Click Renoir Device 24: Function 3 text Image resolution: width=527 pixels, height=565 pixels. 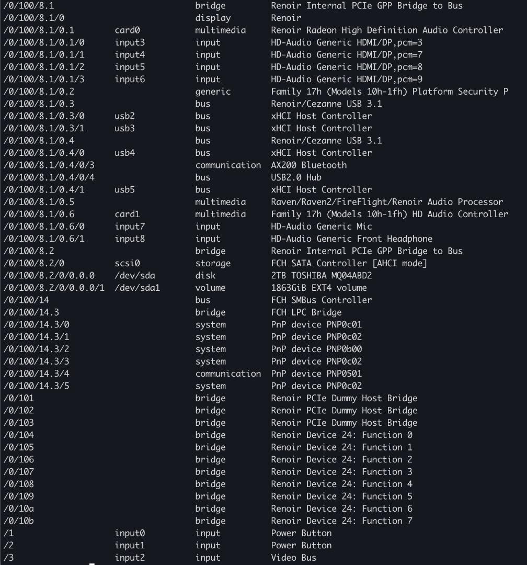point(341,472)
